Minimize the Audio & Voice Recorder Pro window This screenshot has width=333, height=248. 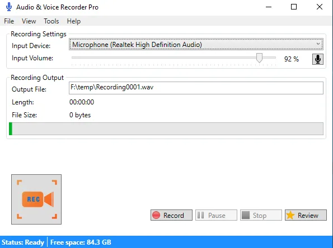269,7
